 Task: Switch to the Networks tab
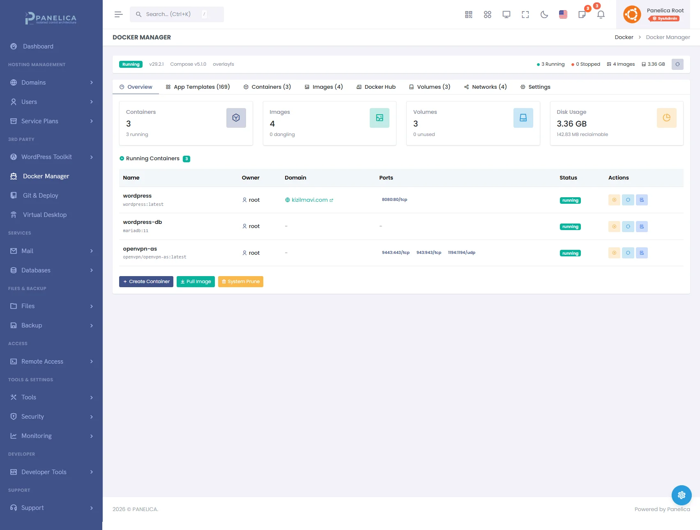485,87
